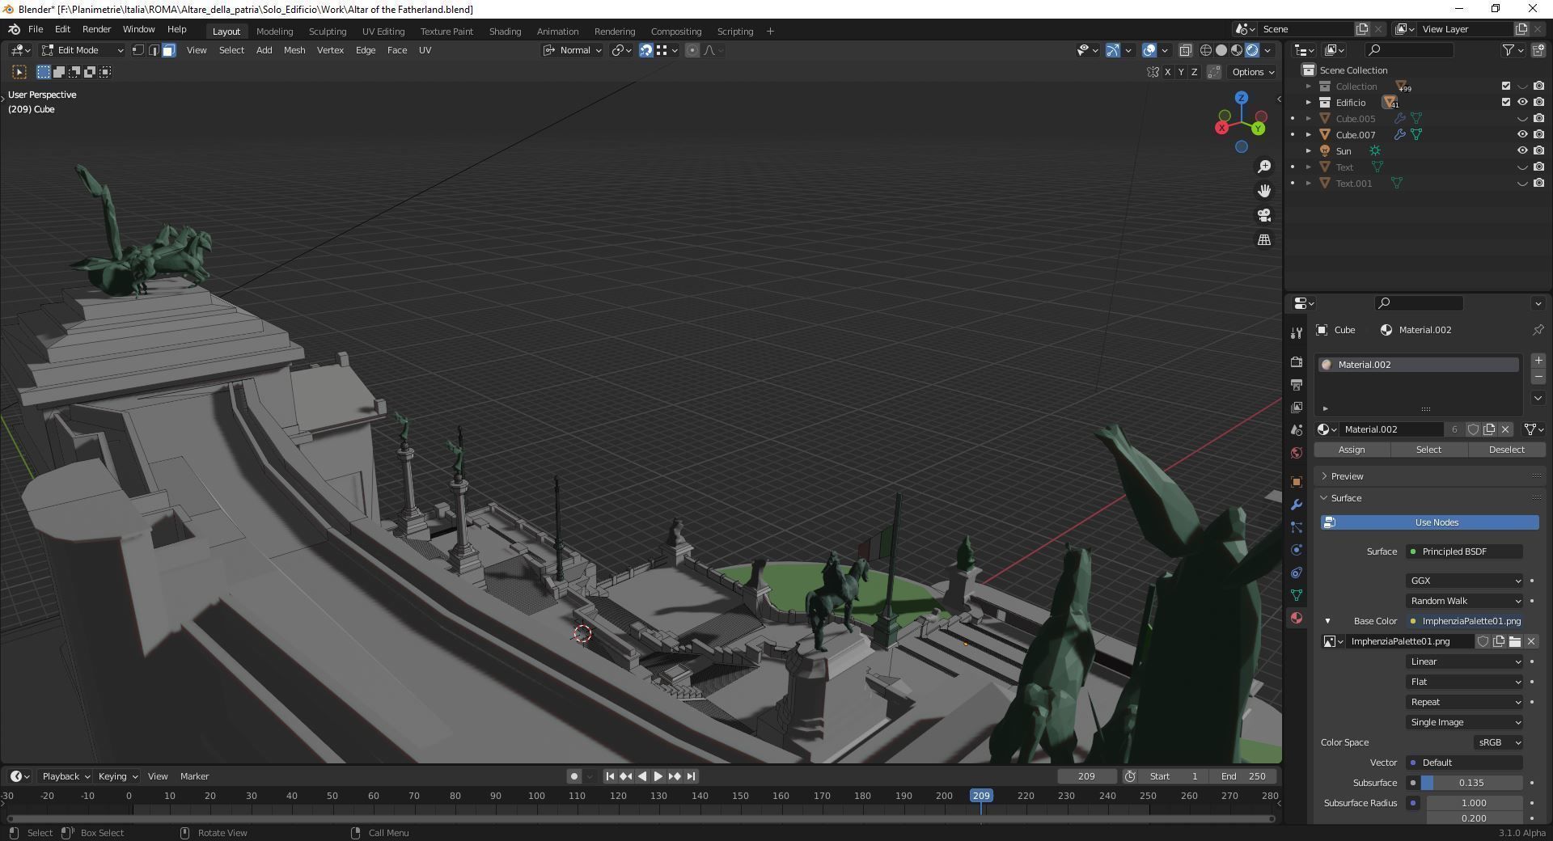Adjust the Subsurface 0.135 slider

pyautogui.click(x=1471, y=783)
